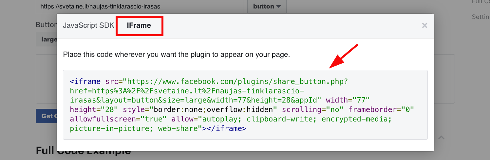Click the Full Code sidebar link
Image resolution: width=490 pixels, height=160 pixels.
pyautogui.click(x=481, y=2)
